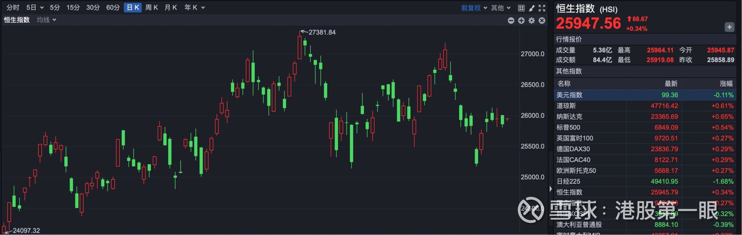Select the 德国DAX30 index row

coord(645,149)
